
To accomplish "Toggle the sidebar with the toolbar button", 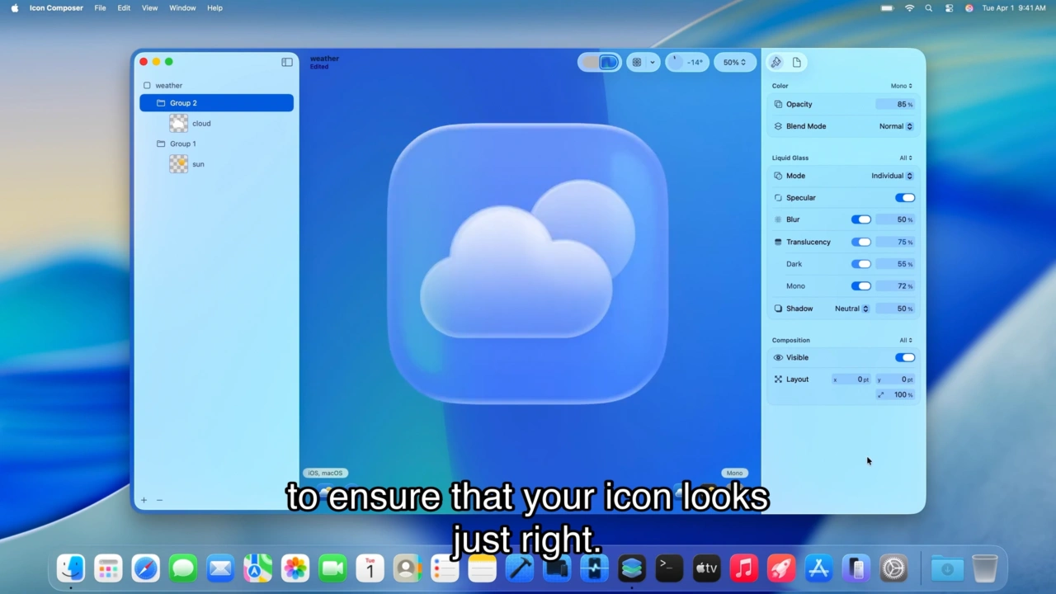I will point(287,62).
